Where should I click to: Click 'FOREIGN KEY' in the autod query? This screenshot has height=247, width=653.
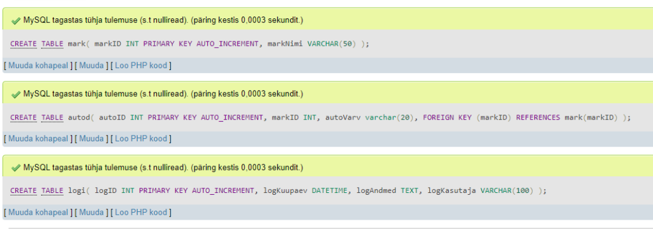pos(447,117)
